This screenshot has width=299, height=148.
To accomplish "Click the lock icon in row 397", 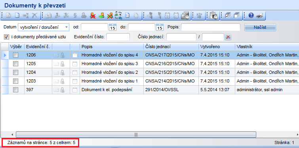I will [62, 90].
